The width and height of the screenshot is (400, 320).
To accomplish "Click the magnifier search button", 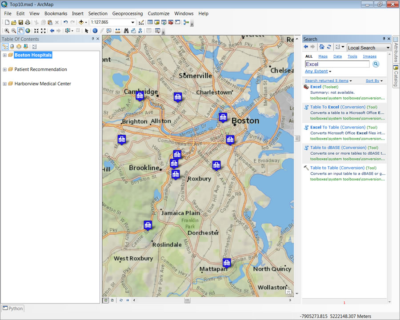I will (376, 64).
